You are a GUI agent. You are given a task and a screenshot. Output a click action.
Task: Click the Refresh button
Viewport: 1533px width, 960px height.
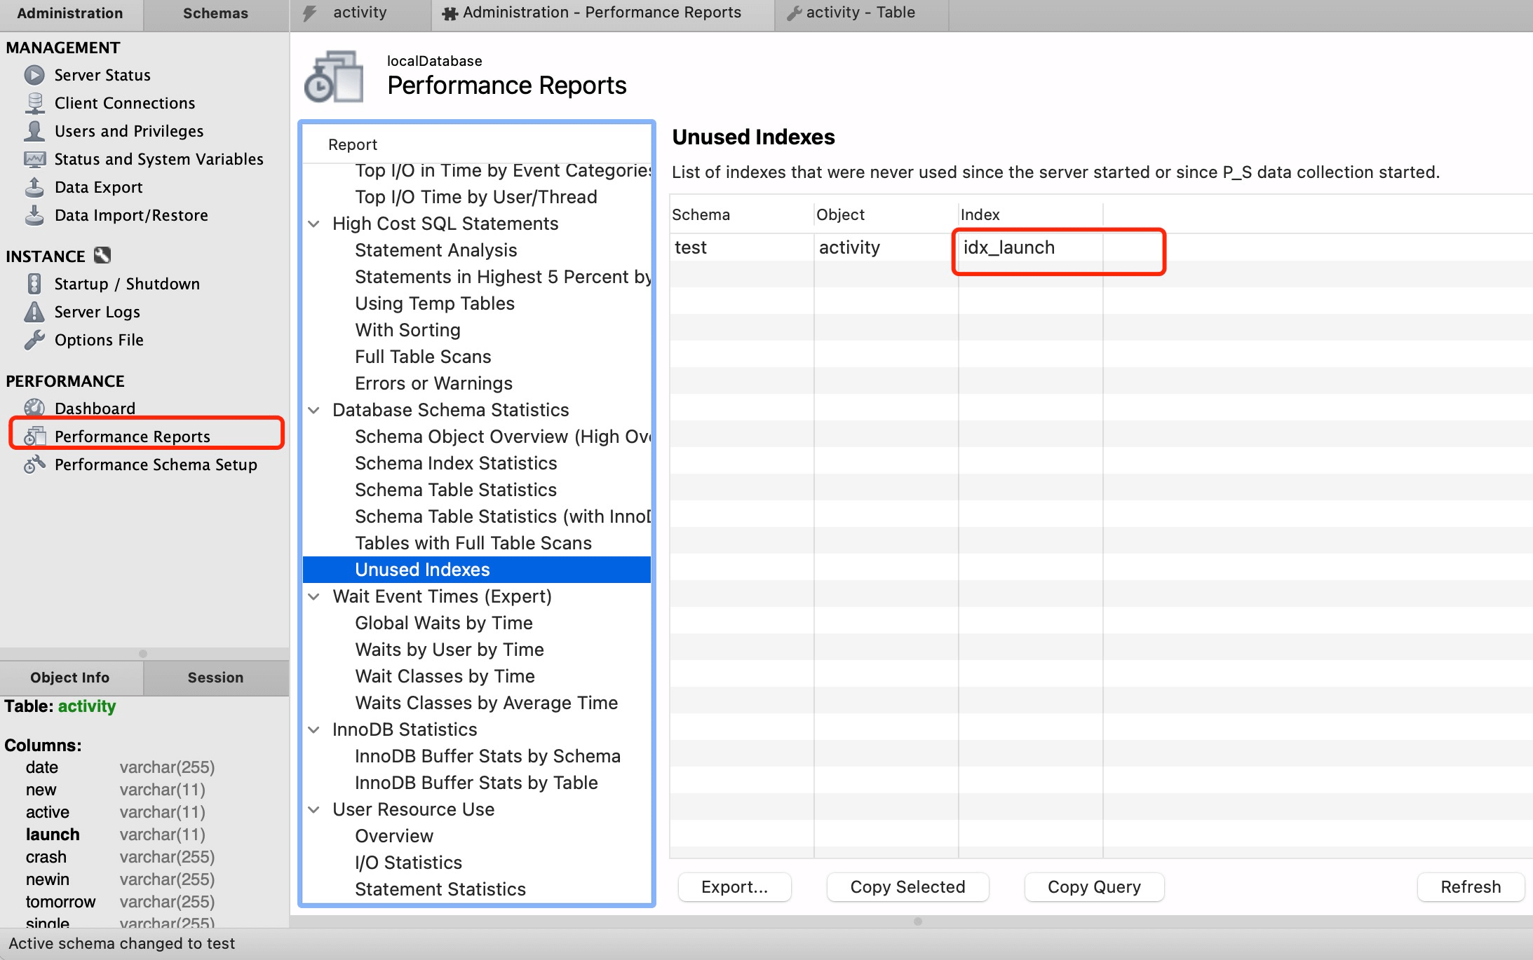point(1471,887)
